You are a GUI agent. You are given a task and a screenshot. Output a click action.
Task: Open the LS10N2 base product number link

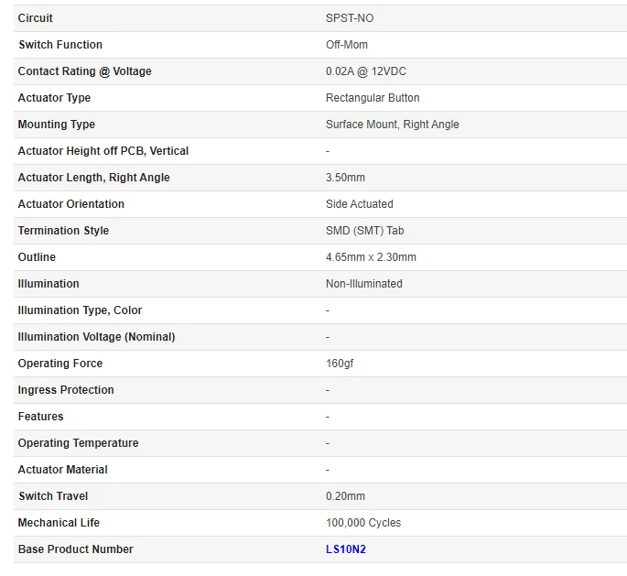345,549
